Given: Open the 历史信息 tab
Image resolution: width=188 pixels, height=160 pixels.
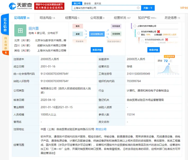Looking at the screenshot, I should (x=172, y=18).
